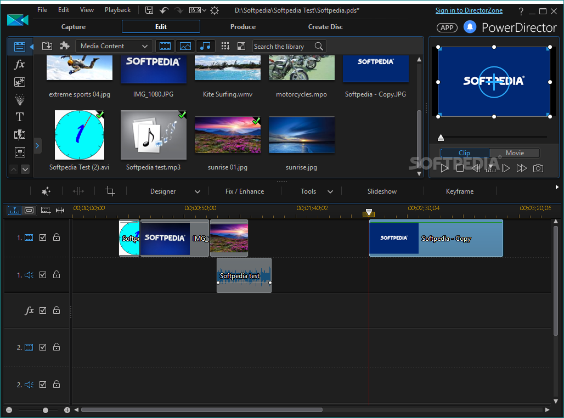The width and height of the screenshot is (564, 418).
Task: Expand the library explorer side arrow
Action: 37,146
